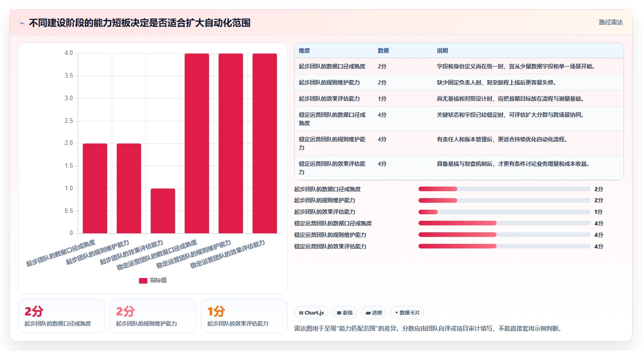Screen dimensions: 642x351
Task: Click the first bar 起步团队的数据口径成熟度 in chart
Action: pos(95,188)
